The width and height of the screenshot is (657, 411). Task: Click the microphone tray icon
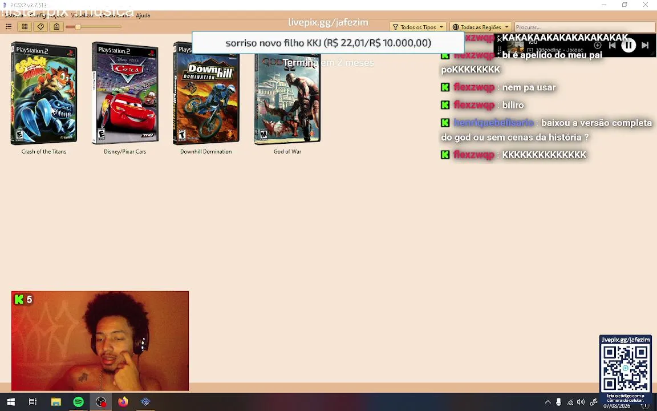tap(558, 402)
